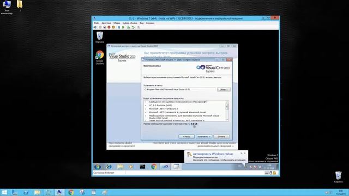Click the Turn Off VM toolbar icon
This screenshot has height=196, width=349.
click(105, 27)
